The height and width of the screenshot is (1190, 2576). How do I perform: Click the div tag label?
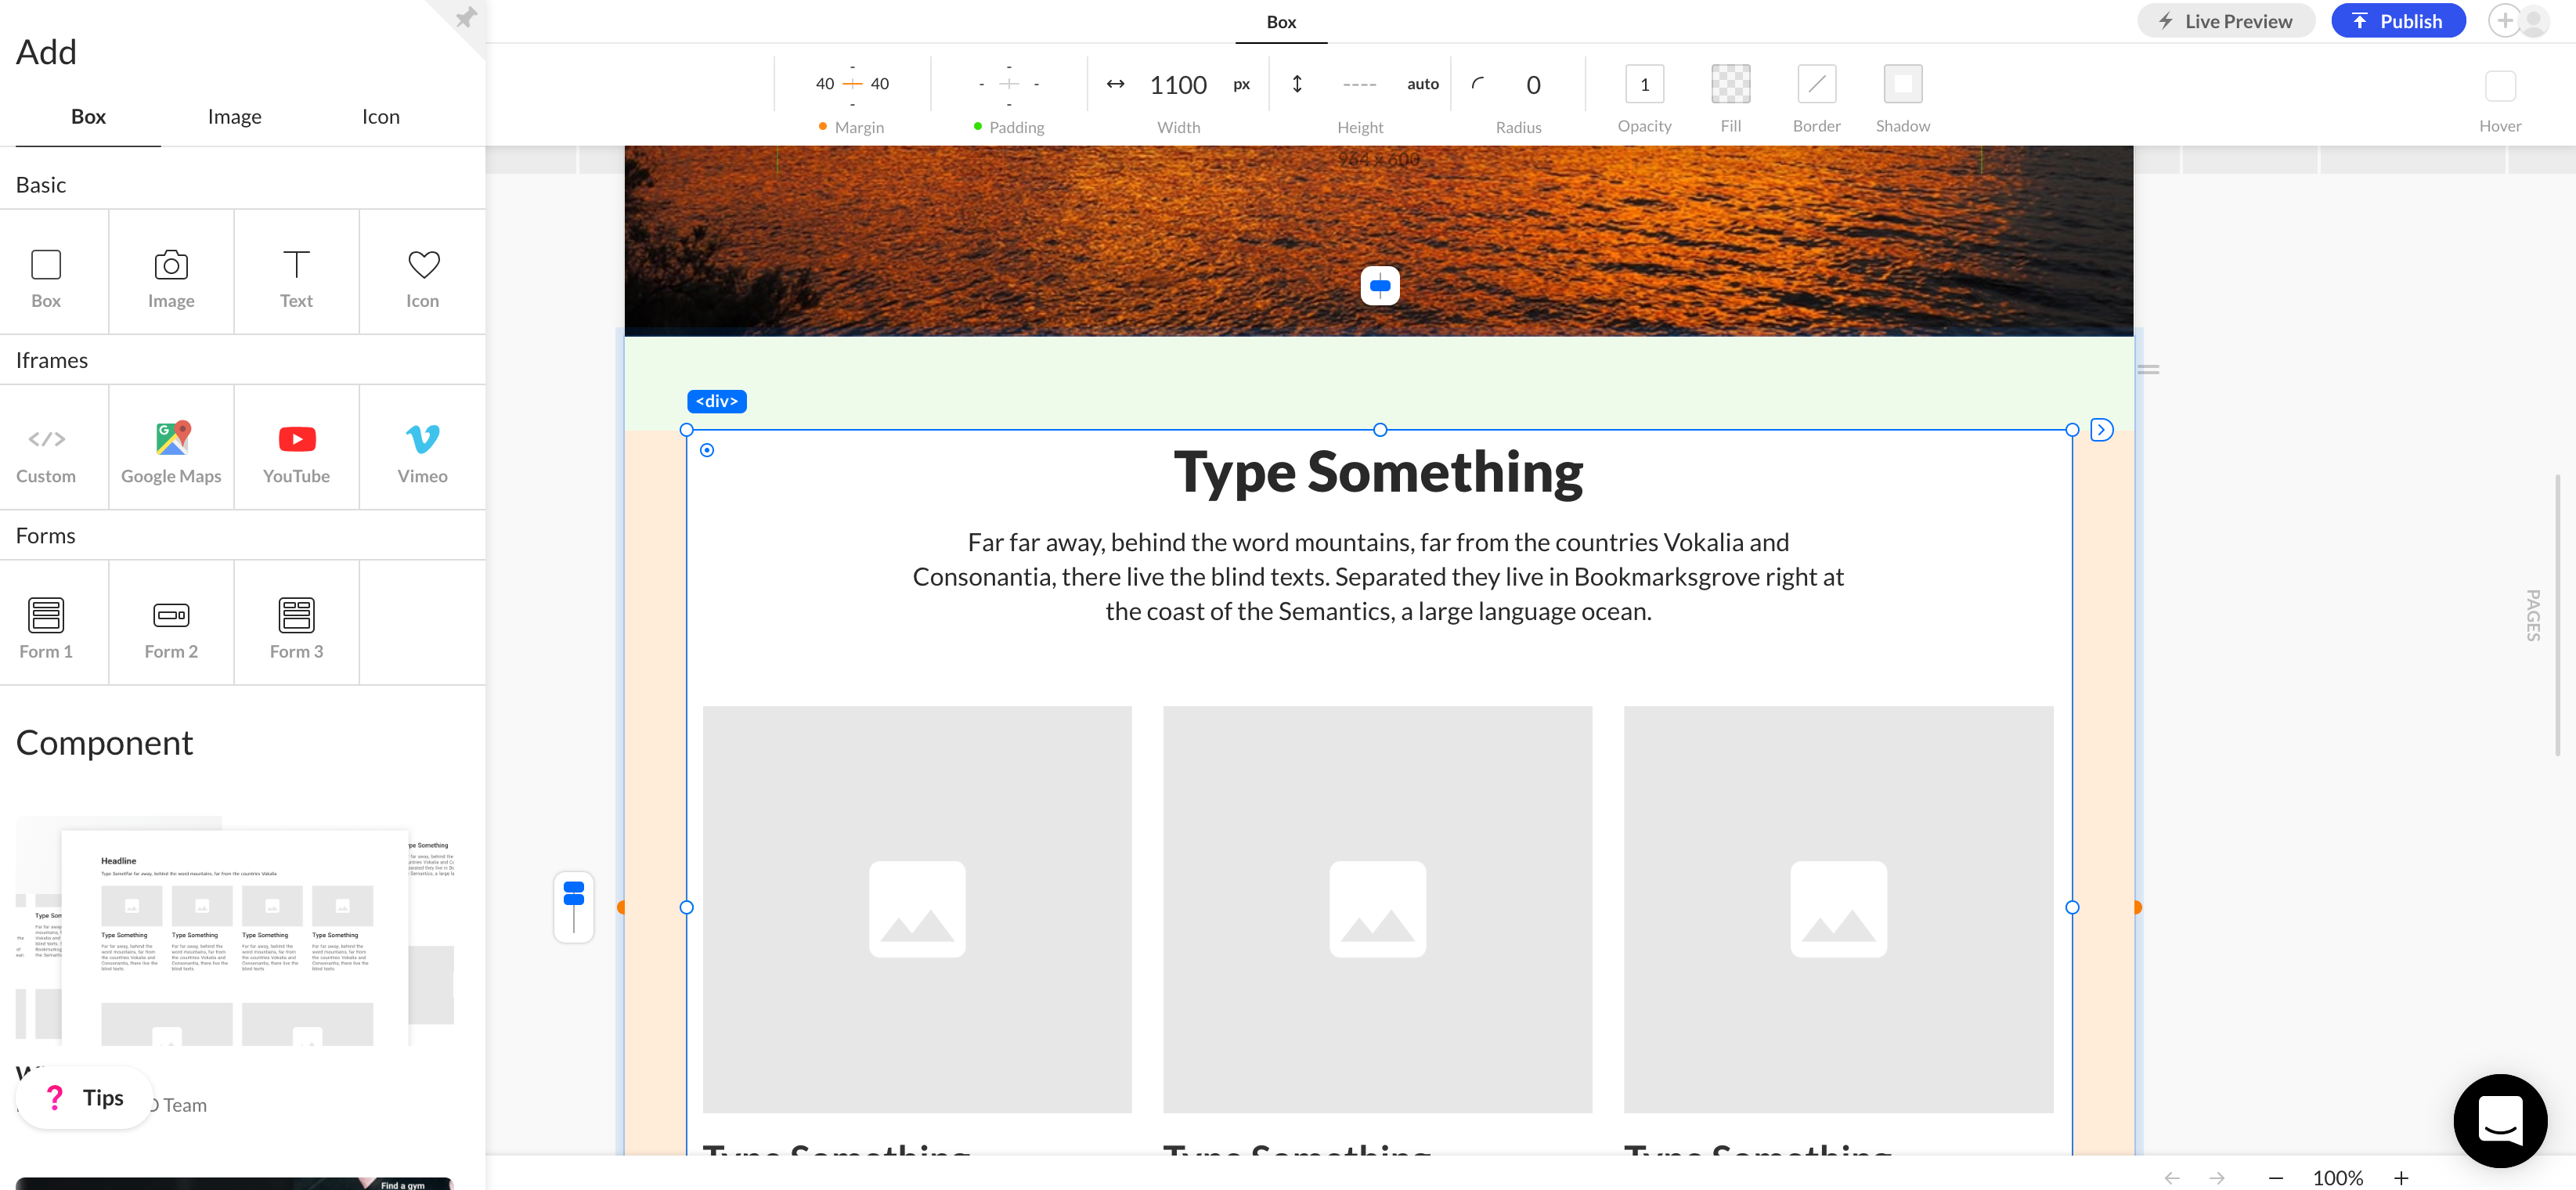coord(717,401)
